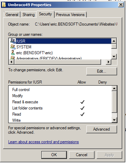Viewport: 126px width, 163px height.
Task: Click group list scroll up arrow
Action: pyautogui.click(x=114, y=41)
